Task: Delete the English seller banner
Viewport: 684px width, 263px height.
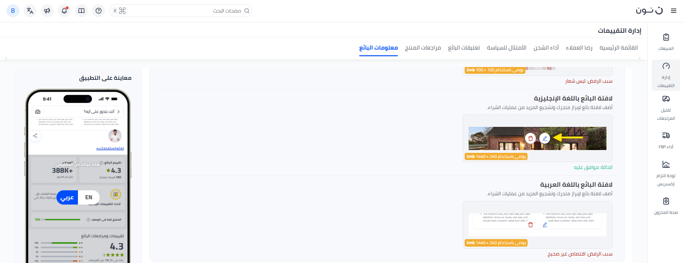Action: pos(530,138)
